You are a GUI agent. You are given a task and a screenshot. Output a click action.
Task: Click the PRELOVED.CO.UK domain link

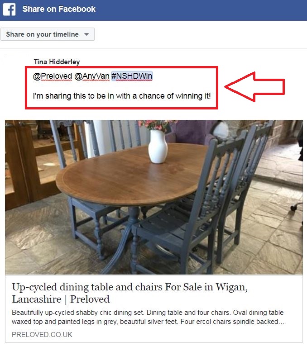42,334
